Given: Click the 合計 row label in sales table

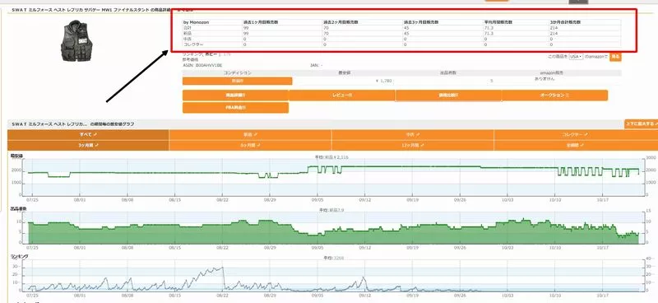Looking at the screenshot, I should pyautogui.click(x=187, y=27).
